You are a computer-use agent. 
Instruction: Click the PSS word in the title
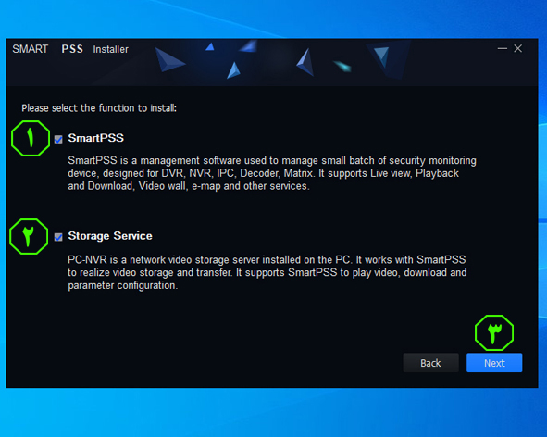coord(72,49)
